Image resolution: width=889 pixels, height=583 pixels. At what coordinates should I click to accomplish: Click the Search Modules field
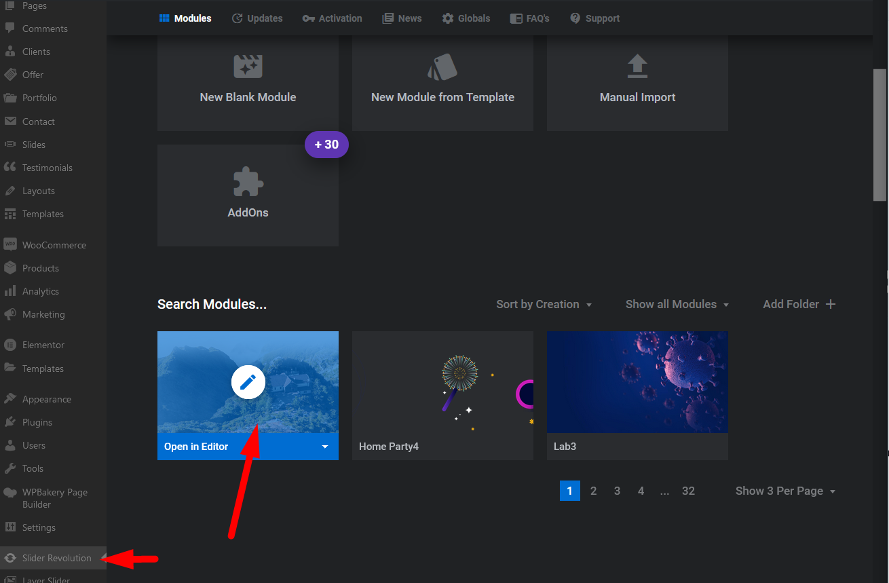212,304
